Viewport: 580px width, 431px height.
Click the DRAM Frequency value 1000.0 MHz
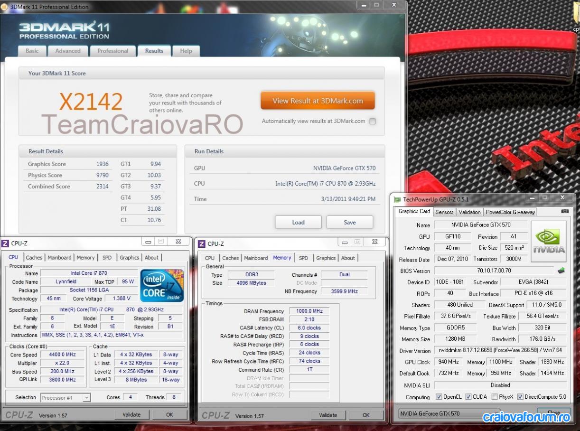click(309, 311)
